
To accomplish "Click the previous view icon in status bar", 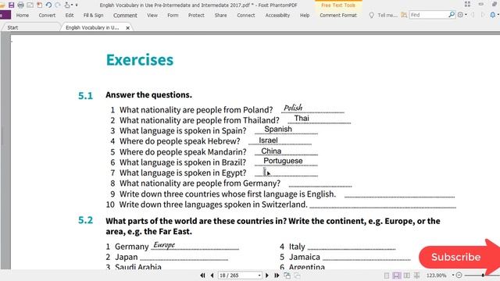I will click(287, 276).
